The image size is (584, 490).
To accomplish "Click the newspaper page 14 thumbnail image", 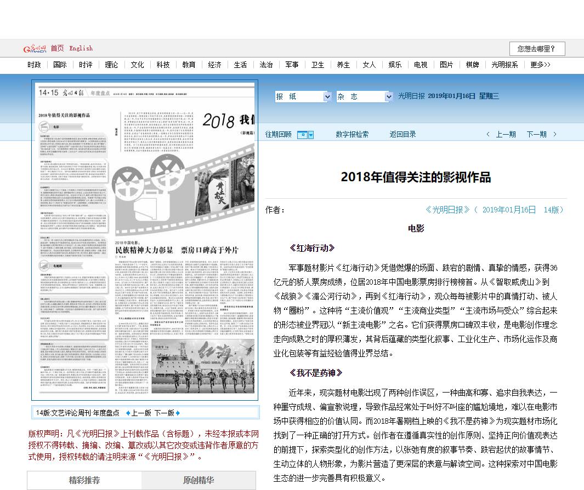I will (145, 241).
